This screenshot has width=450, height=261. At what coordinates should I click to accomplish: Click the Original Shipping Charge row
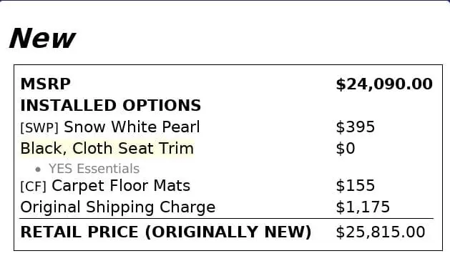click(x=227, y=207)
